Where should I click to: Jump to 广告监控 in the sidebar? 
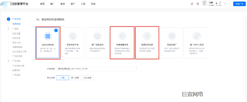coord(16,75)
